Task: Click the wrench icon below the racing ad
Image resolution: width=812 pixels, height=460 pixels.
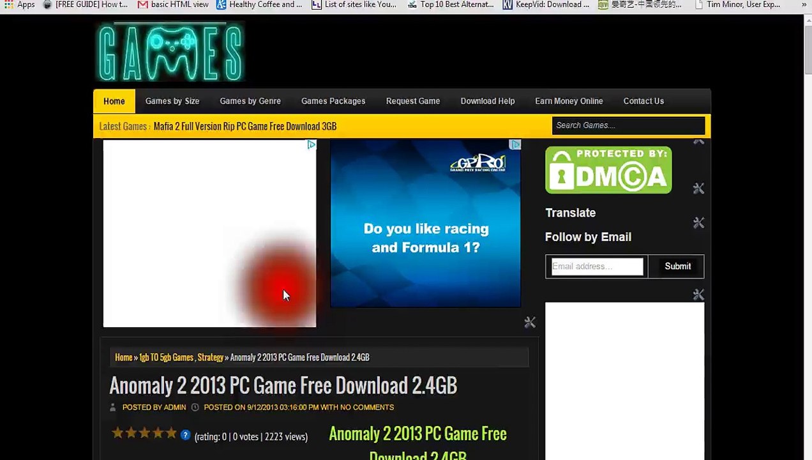Action: tap(530, 323)
